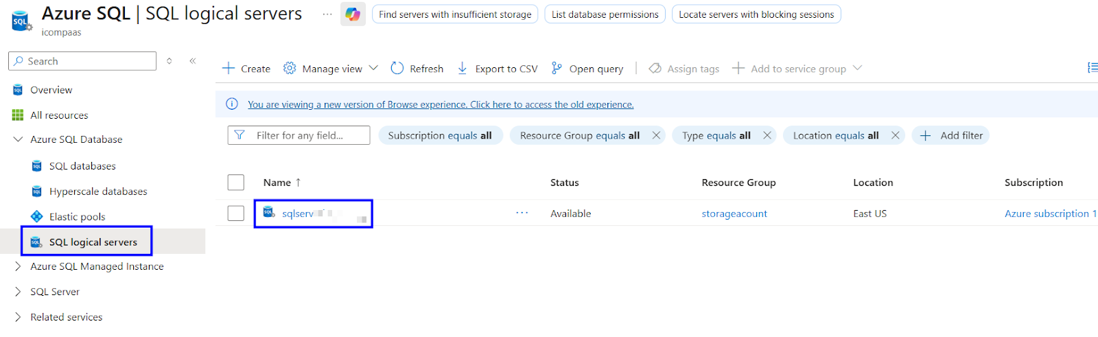This screenshot has height=337, width=1098.
Task: Select SQL logical servers in the sidebar
Action: [x=93, y=242]
